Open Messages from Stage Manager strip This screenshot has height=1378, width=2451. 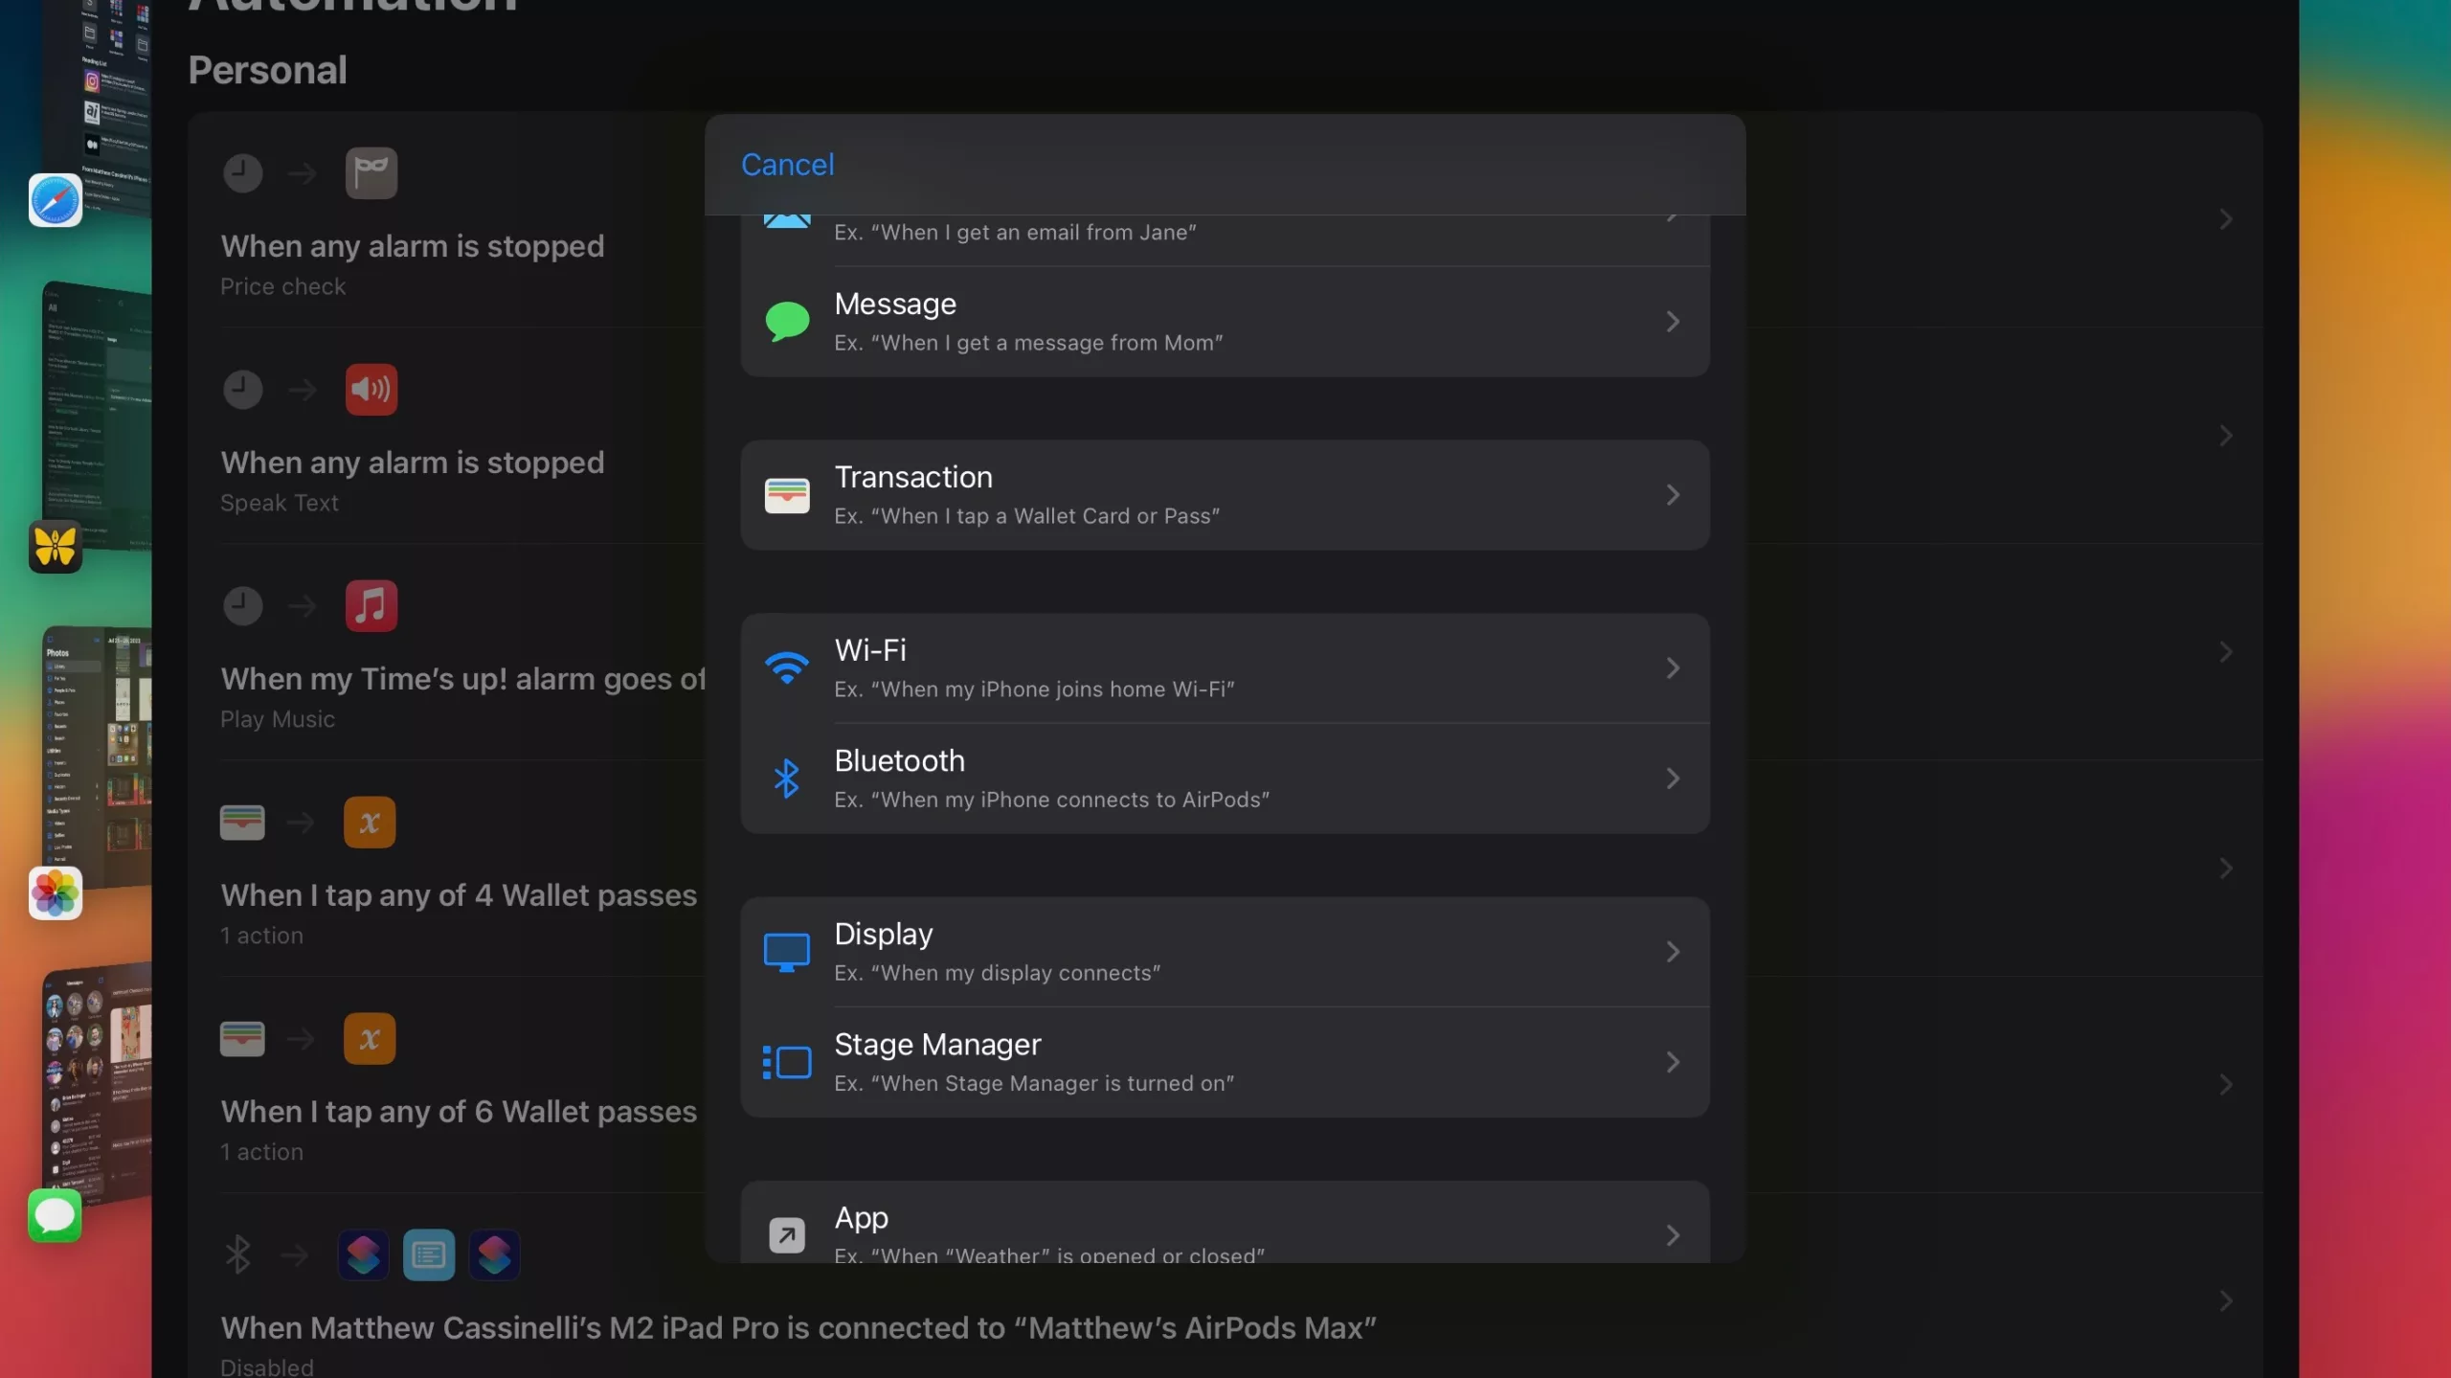56,1216
